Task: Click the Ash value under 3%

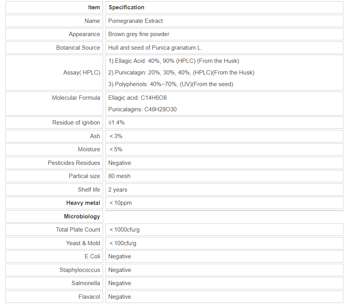Action: (116, 136)
